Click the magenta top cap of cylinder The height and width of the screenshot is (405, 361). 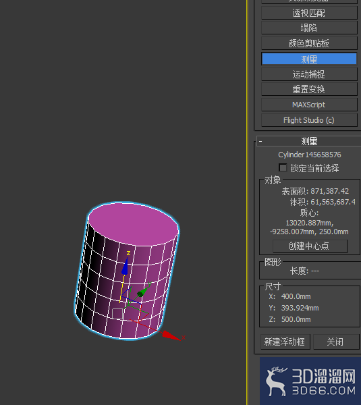tap(133, 223)
